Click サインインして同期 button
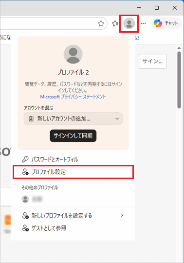184x263 pixels. point(73,136)
